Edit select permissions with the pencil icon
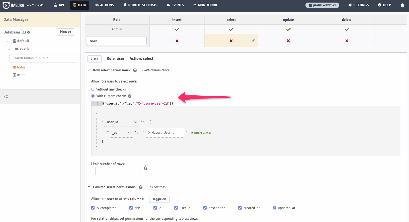 pyautogui.click(x=253, y=40)
